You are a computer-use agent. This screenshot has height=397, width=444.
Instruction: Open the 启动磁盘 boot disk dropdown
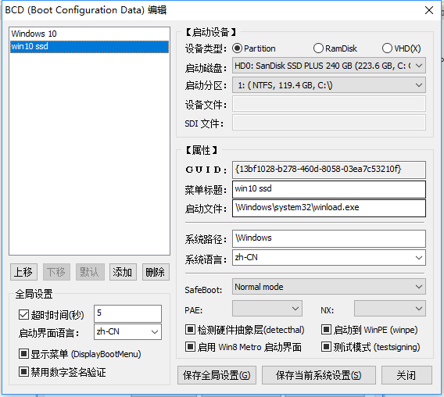point(329,66)
